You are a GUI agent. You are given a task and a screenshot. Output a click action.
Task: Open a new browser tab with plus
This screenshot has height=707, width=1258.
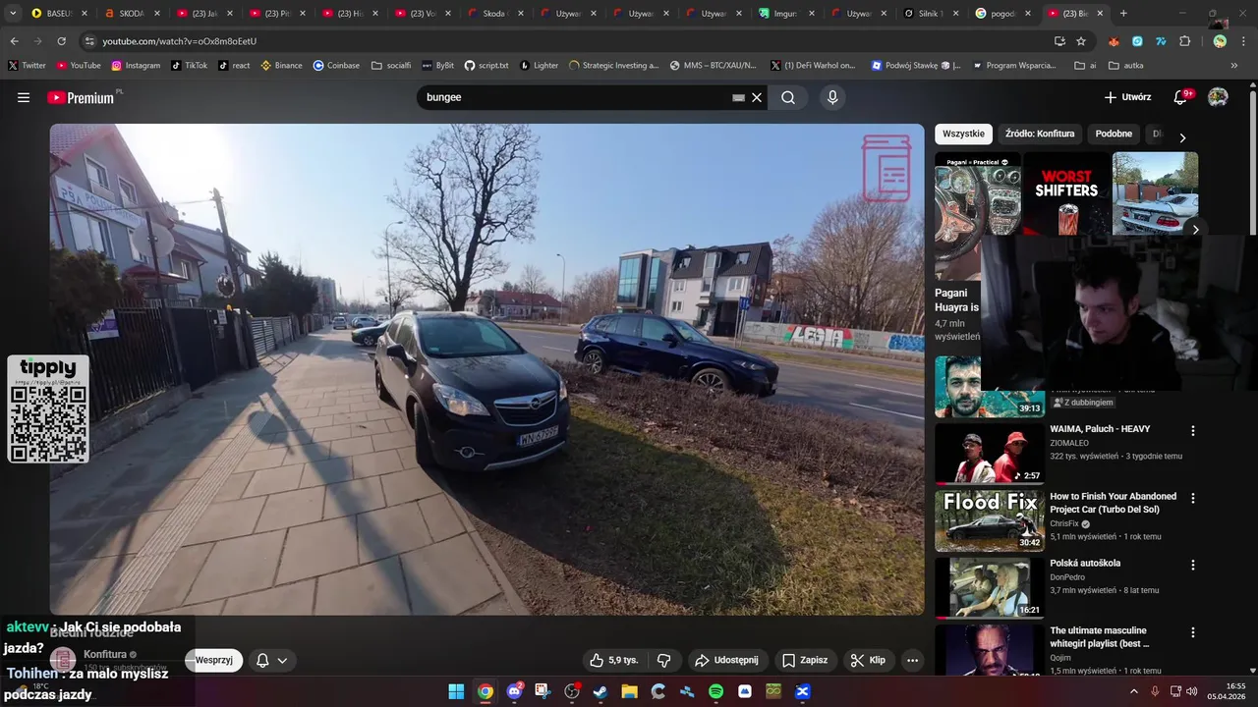(1123, 14)
